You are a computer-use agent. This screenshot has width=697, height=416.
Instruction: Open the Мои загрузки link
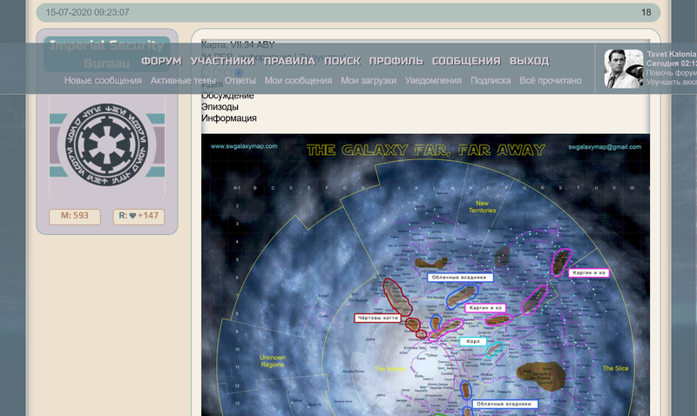(369, 81)
